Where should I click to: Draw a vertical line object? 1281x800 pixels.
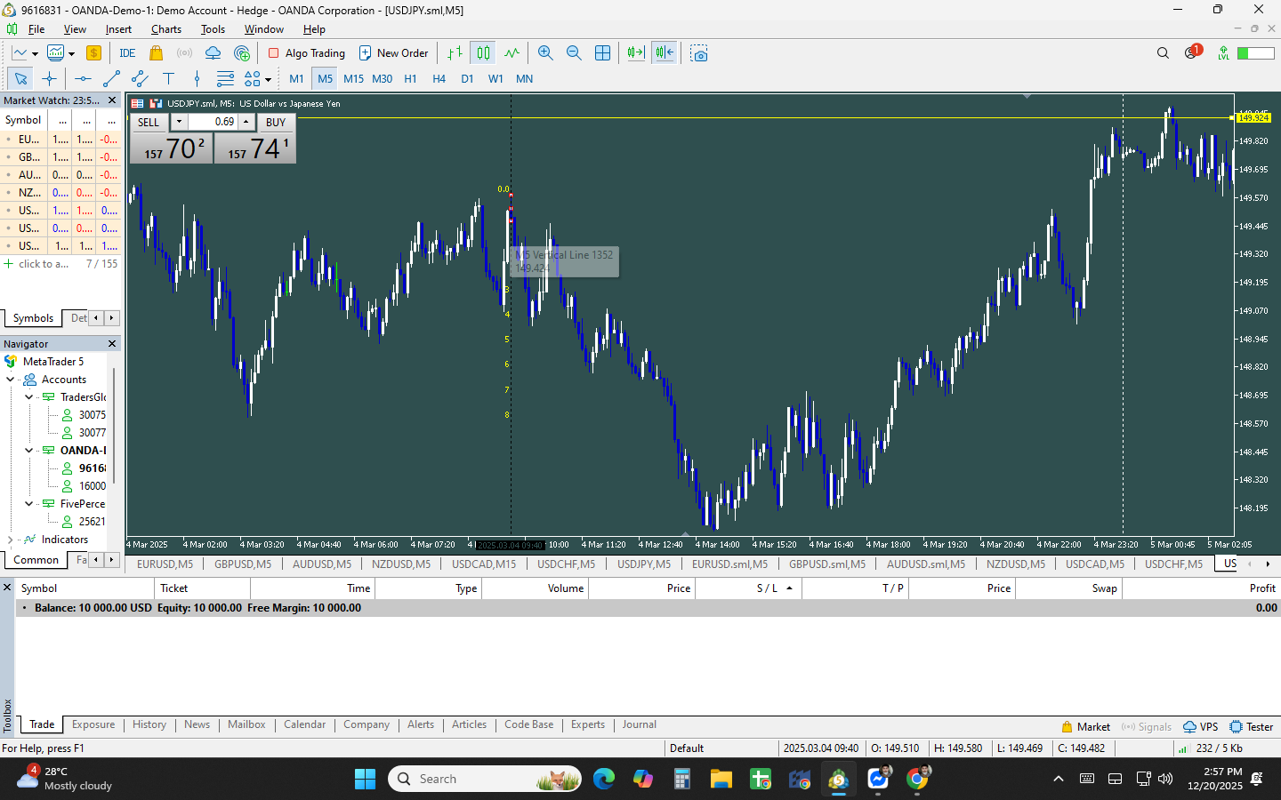click(197, 79)
